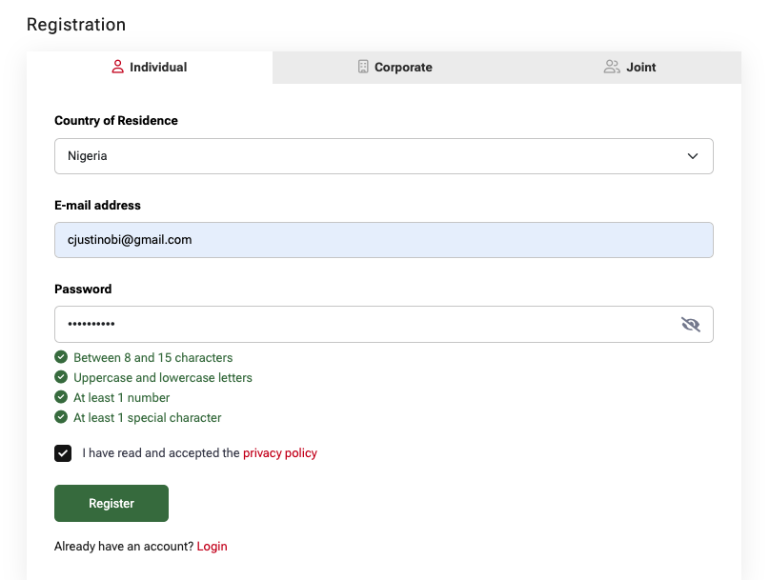Image resolution: width=770 pixels, height=580 pixels.
Task: Click the Individual person icon
Action: 117,67
